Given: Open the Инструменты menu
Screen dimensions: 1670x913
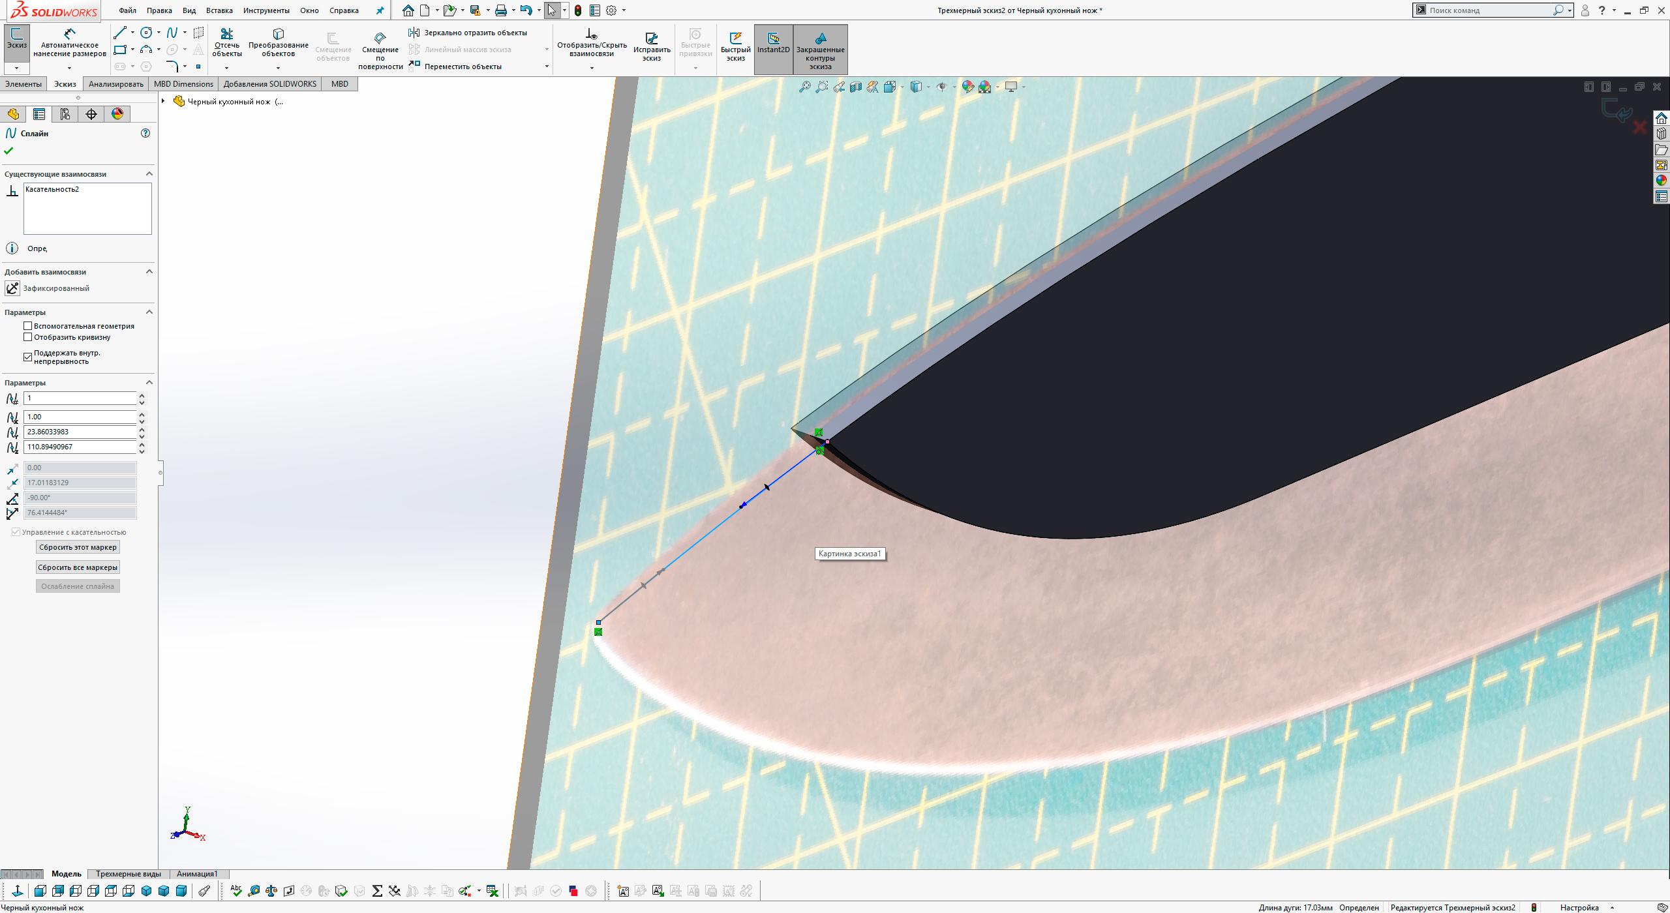Looking at the screenshot, I should click(267, 10).
